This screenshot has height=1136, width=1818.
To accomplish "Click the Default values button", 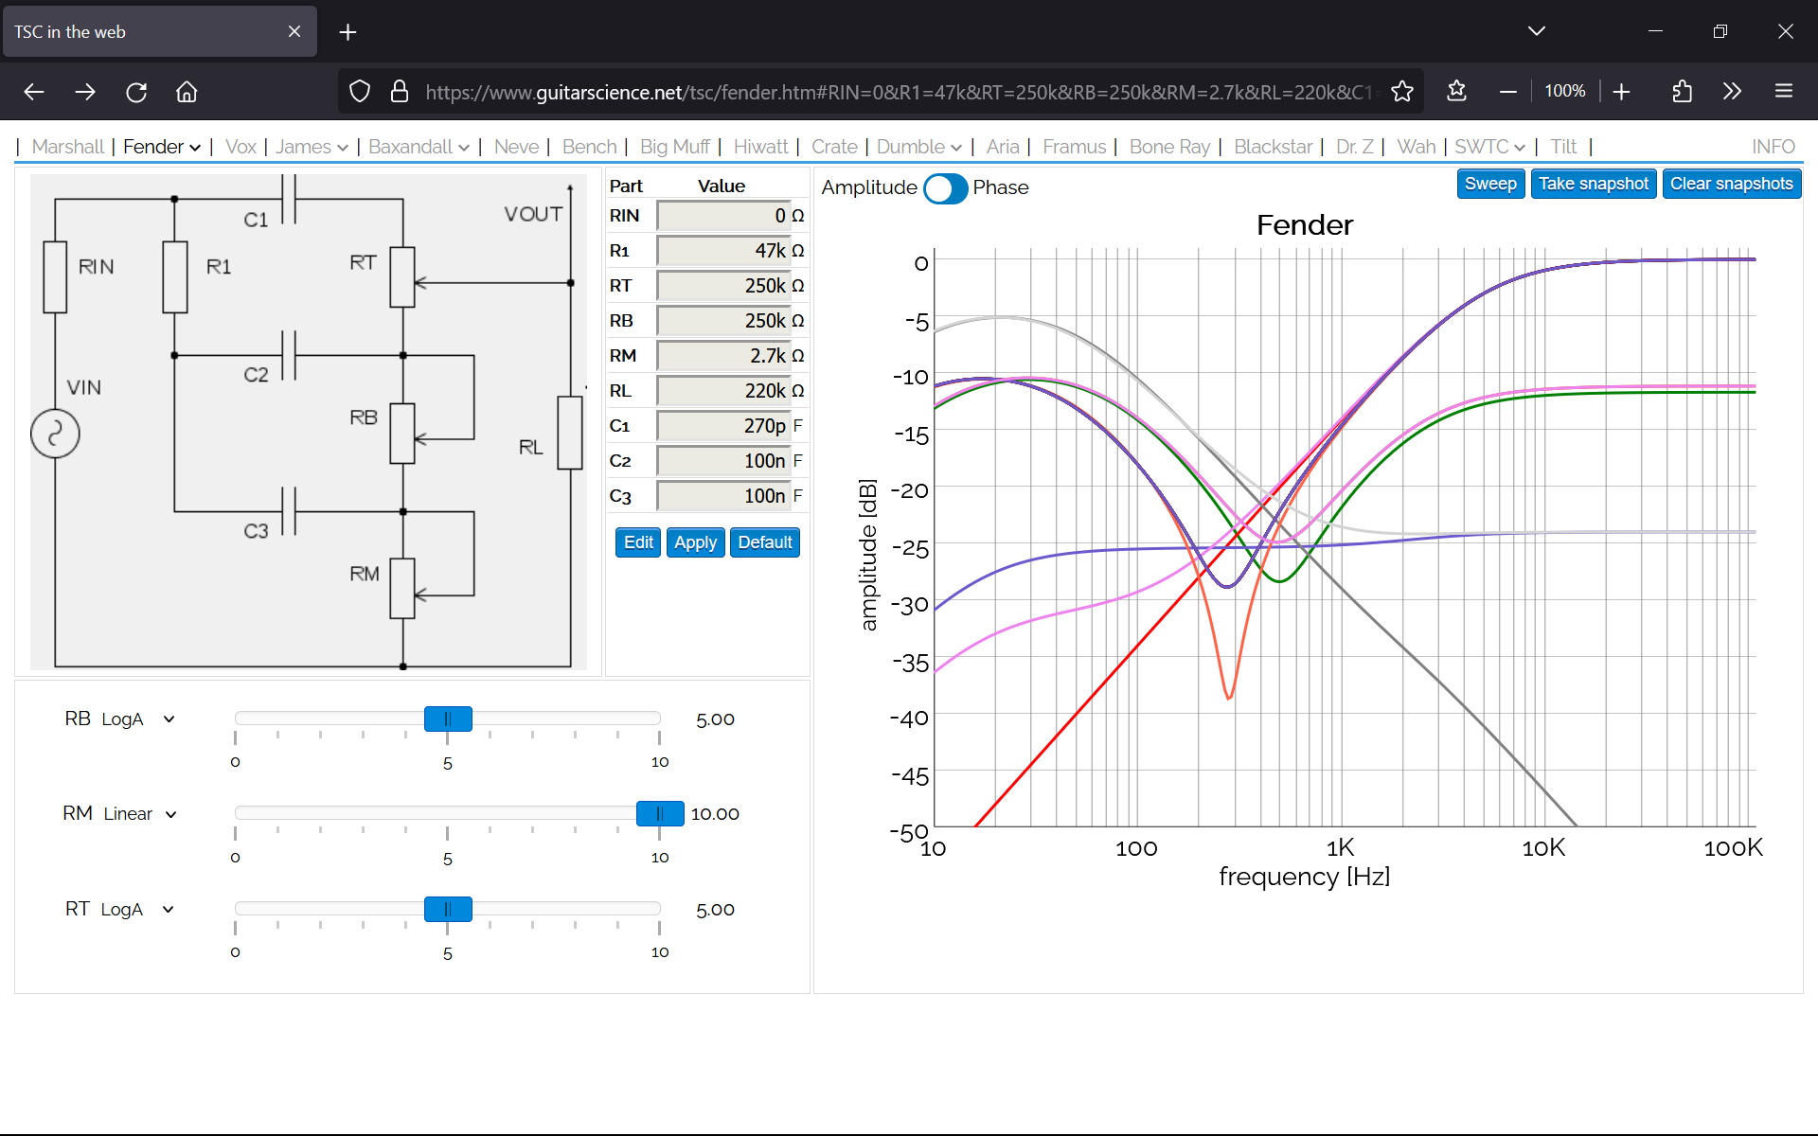I will 765,542.
